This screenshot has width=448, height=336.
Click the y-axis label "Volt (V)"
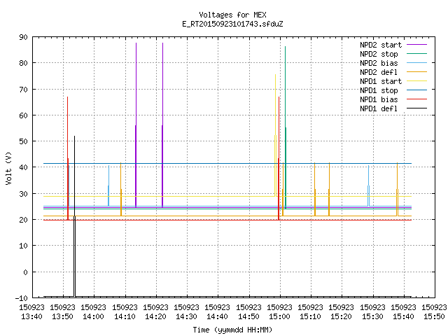click(x=8, y=168)
